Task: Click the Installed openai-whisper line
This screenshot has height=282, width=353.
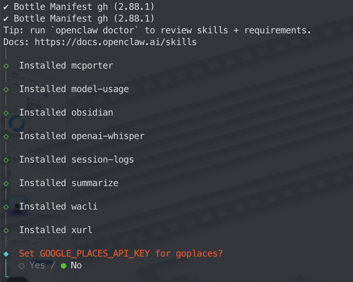Action: click(82, 136)
